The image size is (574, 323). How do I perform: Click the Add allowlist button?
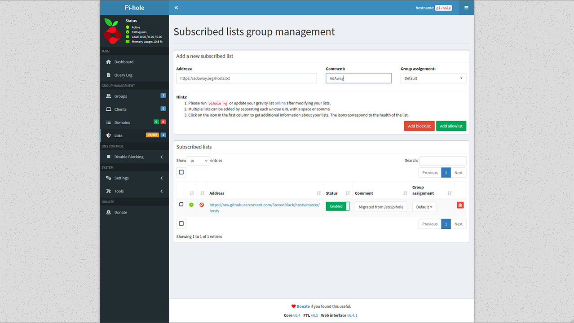[x=451, y=126]
